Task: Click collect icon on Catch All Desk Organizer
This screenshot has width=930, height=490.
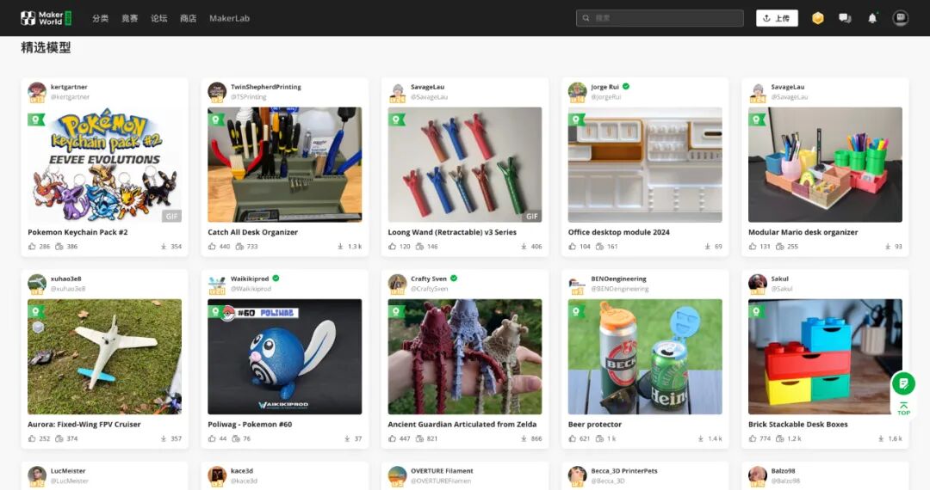Action: click(x=239, y=246)
